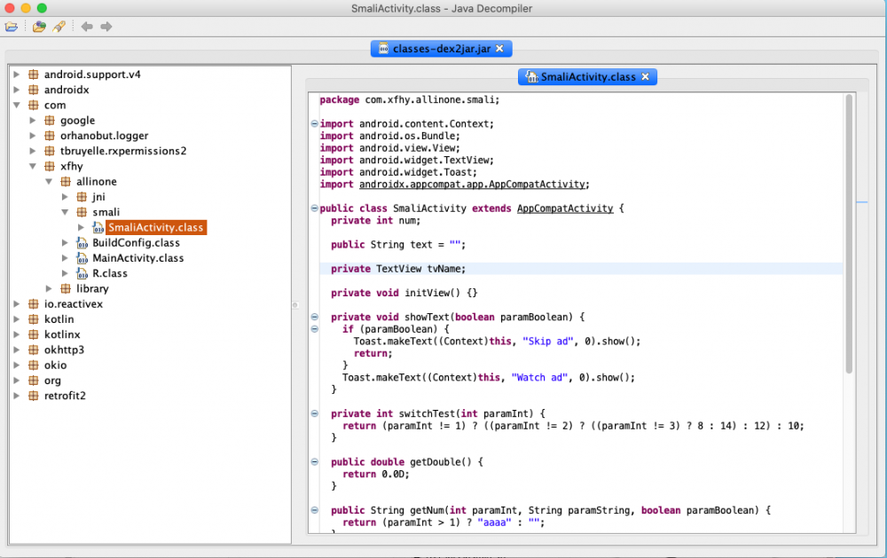887x558 pixels.
Task: Switch to the SmaliActivity.class tab
Action: pyautogui.click(x=587, y=77)
